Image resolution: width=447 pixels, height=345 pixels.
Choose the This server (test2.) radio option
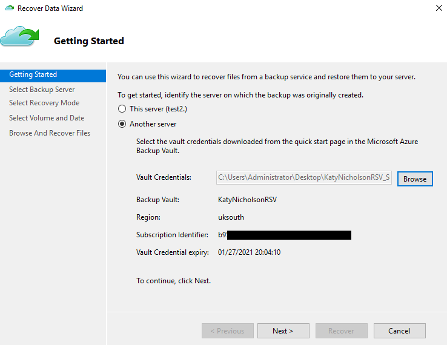[x=122, y=109]
